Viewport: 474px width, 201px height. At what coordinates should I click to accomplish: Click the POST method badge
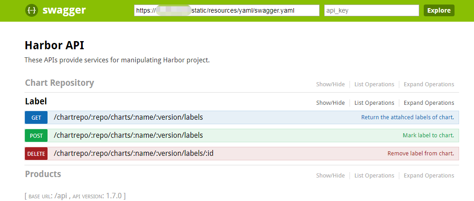[36, 136]
